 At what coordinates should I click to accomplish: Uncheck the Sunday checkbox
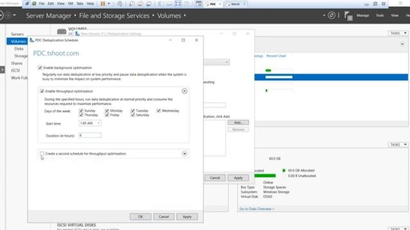tap(81, 111)
